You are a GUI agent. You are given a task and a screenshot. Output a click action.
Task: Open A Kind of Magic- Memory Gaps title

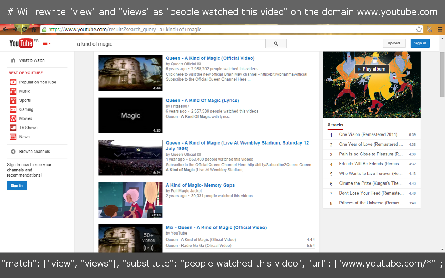coord(200,185)
